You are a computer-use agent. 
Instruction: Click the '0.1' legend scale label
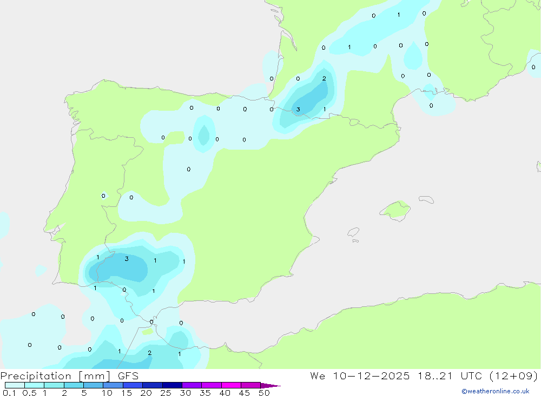[x=9, y=393]
